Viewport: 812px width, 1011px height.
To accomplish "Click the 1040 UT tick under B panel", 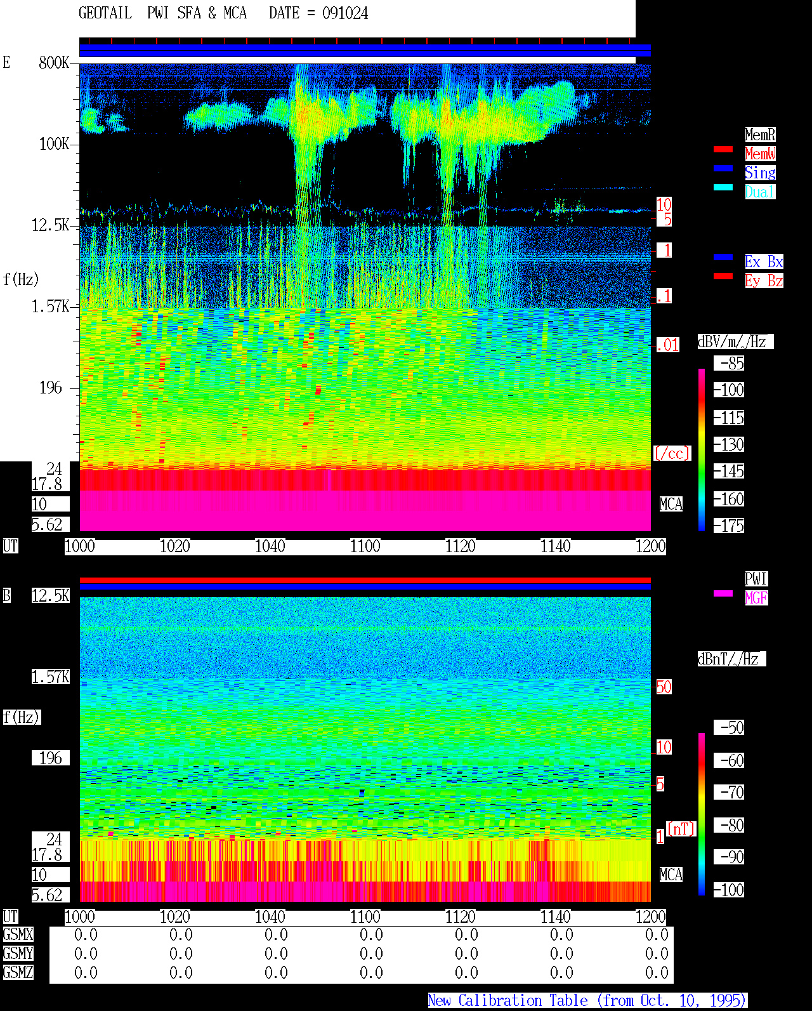I will pos(270,917).
